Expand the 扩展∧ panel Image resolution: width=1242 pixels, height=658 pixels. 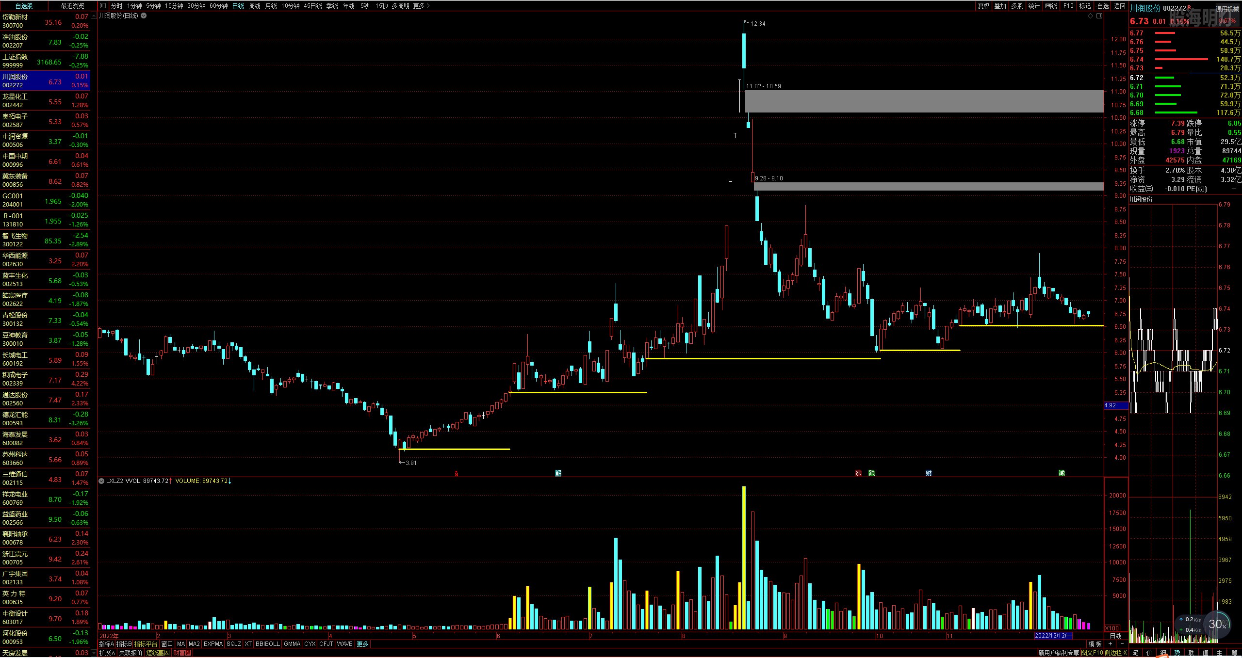click(x=107, y=653)
